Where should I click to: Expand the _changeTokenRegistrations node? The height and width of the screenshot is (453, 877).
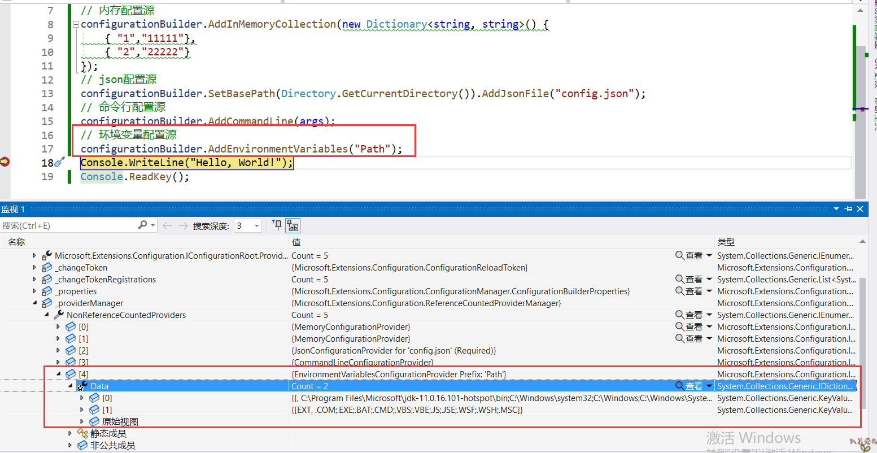pos(34,280)
